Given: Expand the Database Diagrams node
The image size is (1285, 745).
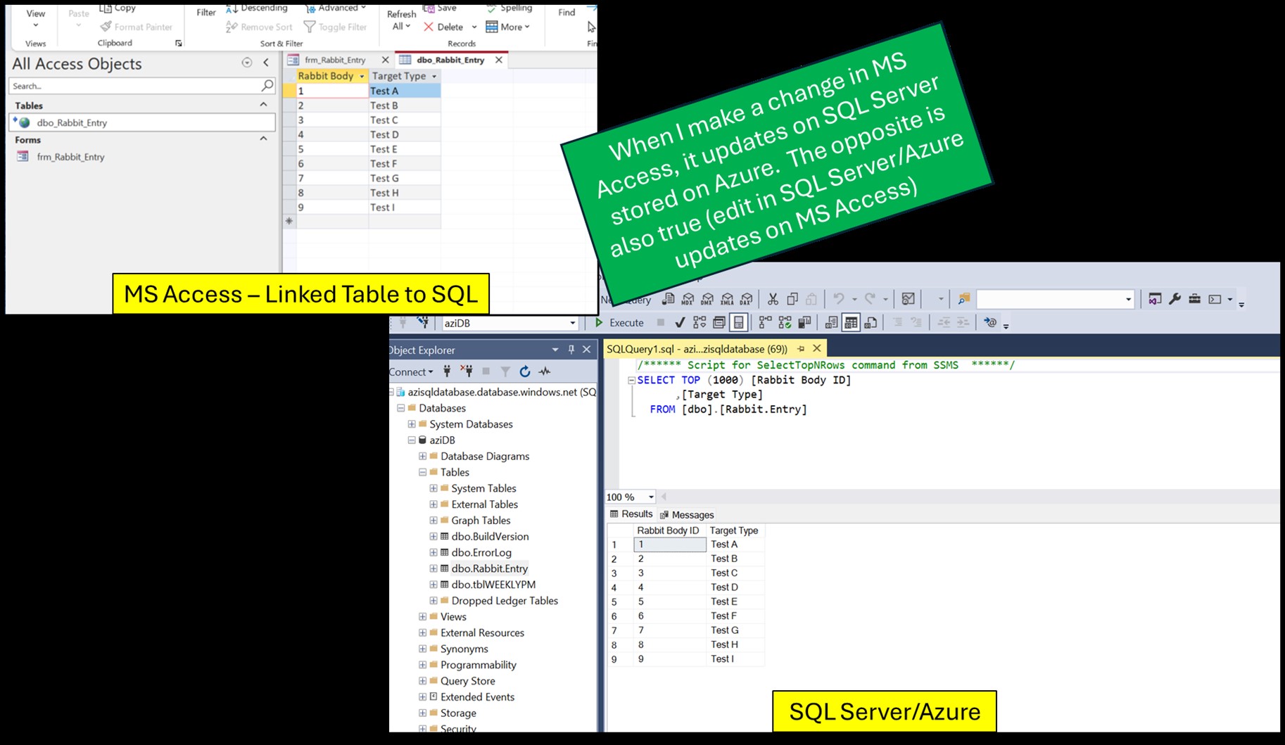Looking at the screenshot, I should click(422, 457).
